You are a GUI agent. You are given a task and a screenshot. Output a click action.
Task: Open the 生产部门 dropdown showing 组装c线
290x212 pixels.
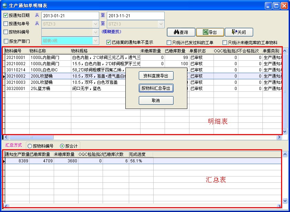coord(95,41)
